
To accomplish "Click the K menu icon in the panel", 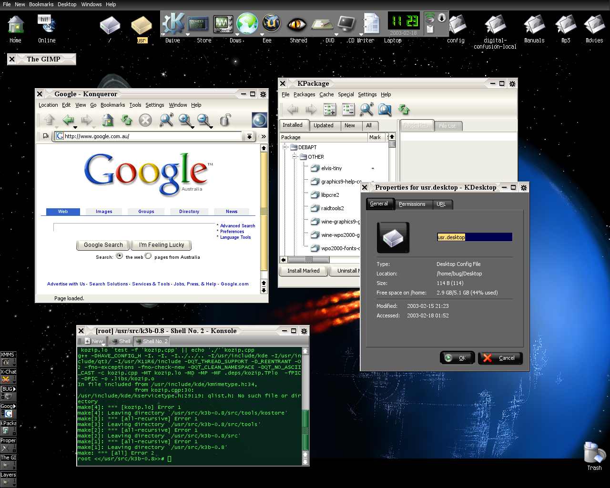I will coord(173,24).
